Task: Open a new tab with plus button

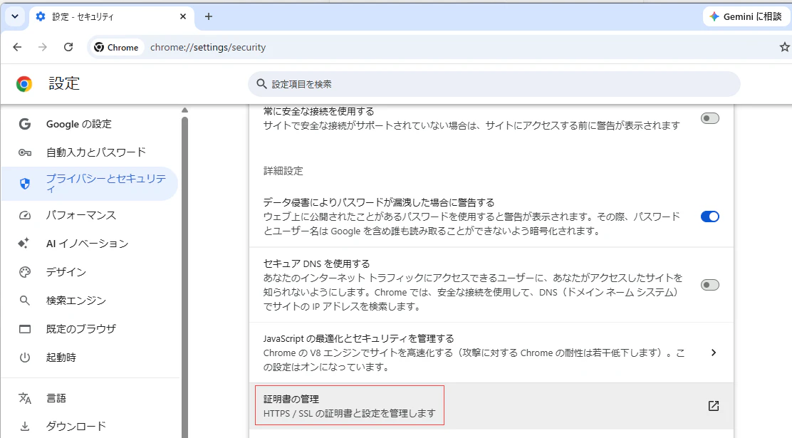Action: [x=209, y=16]
